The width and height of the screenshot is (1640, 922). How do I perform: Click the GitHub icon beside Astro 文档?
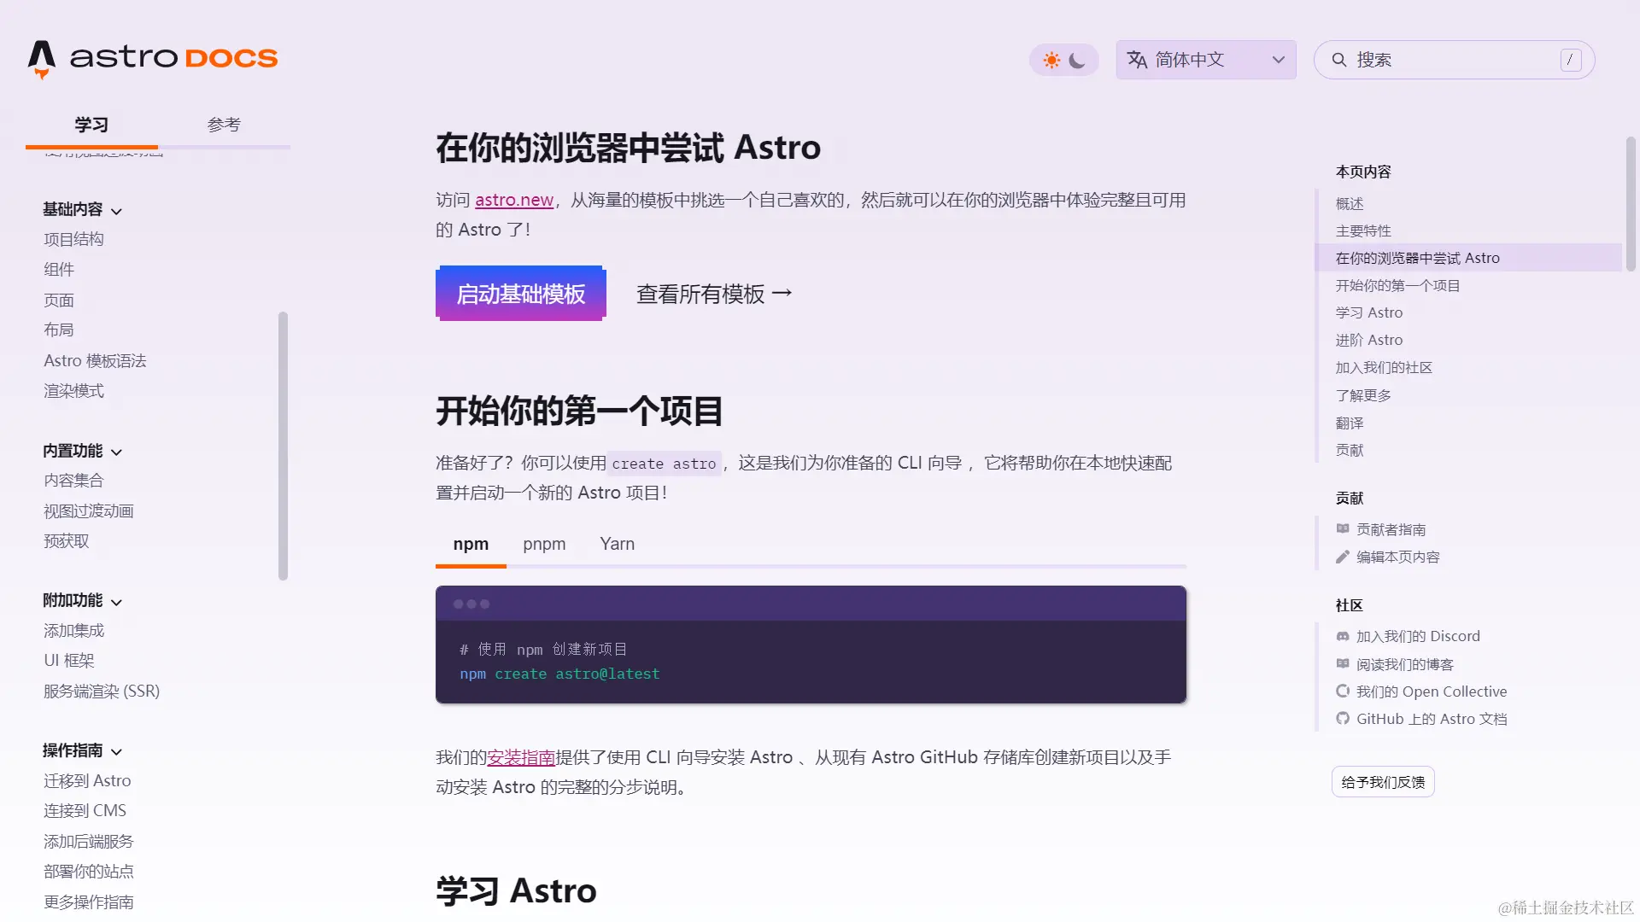tap(1343, 719)
